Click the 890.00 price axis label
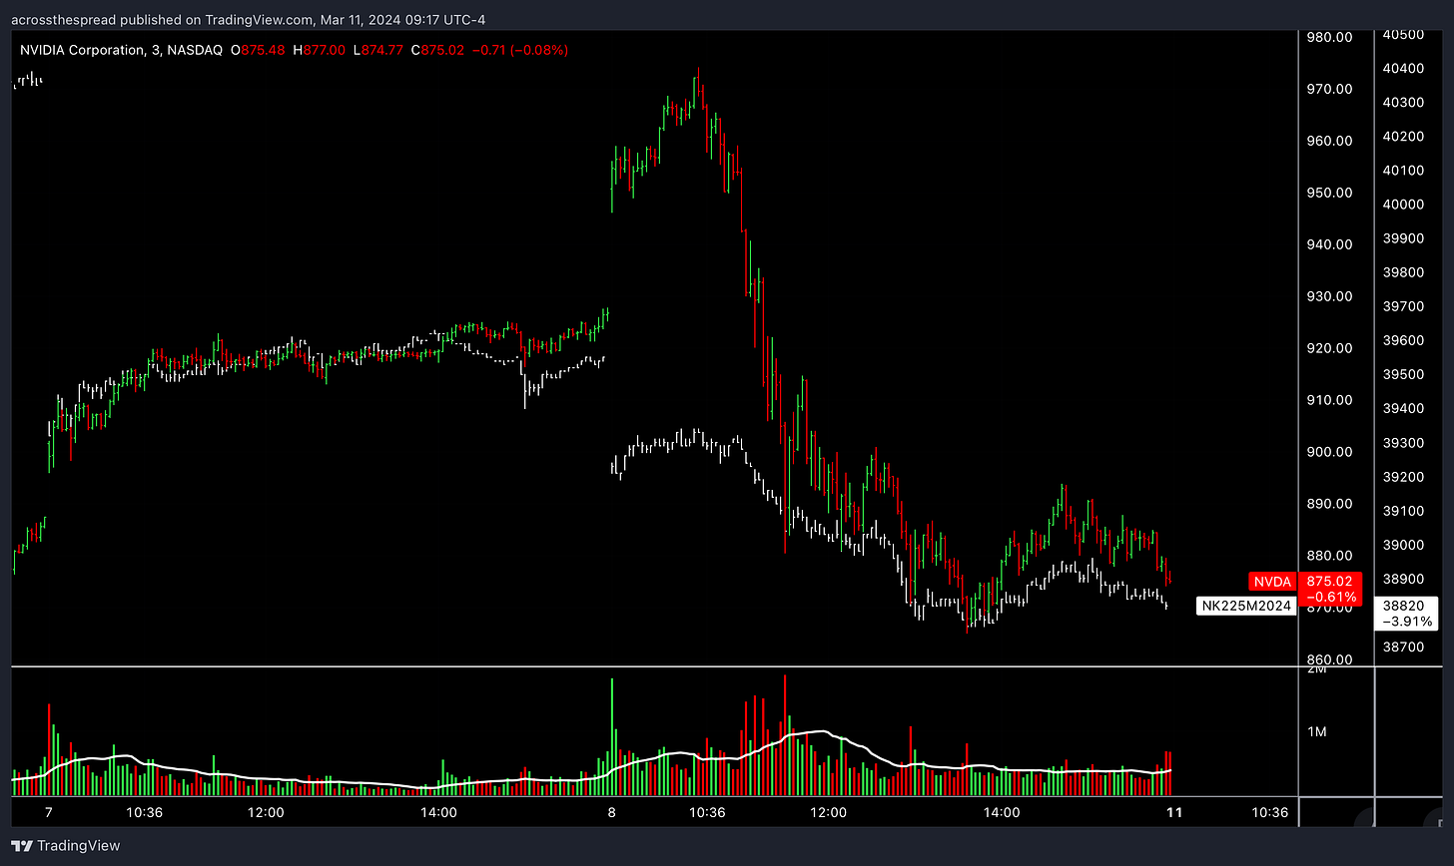 click(1330, 504)
